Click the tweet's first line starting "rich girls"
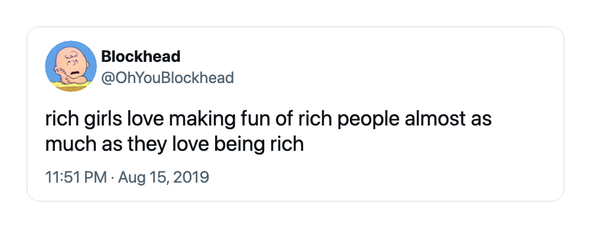Image resolution: width=591 pixels, height=228 pixels. [x=268, y=119]
